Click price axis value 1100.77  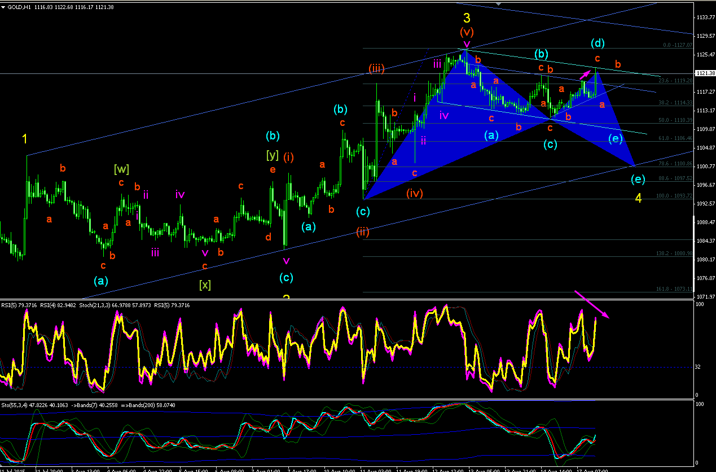pos(705,167)
